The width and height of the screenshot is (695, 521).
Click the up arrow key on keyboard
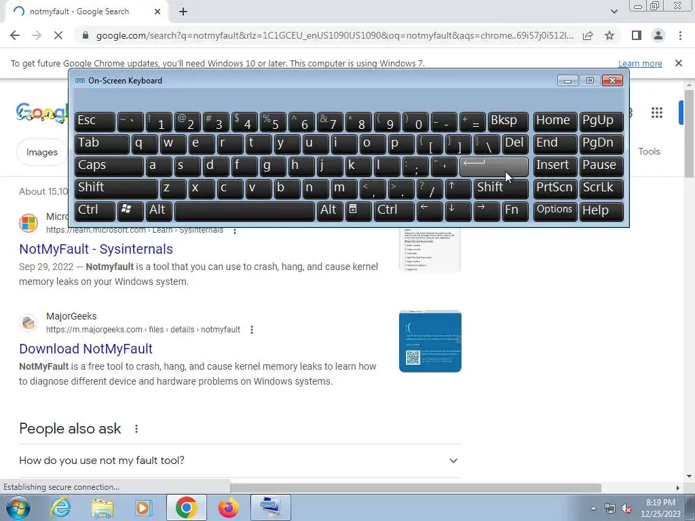coord(458,189)
